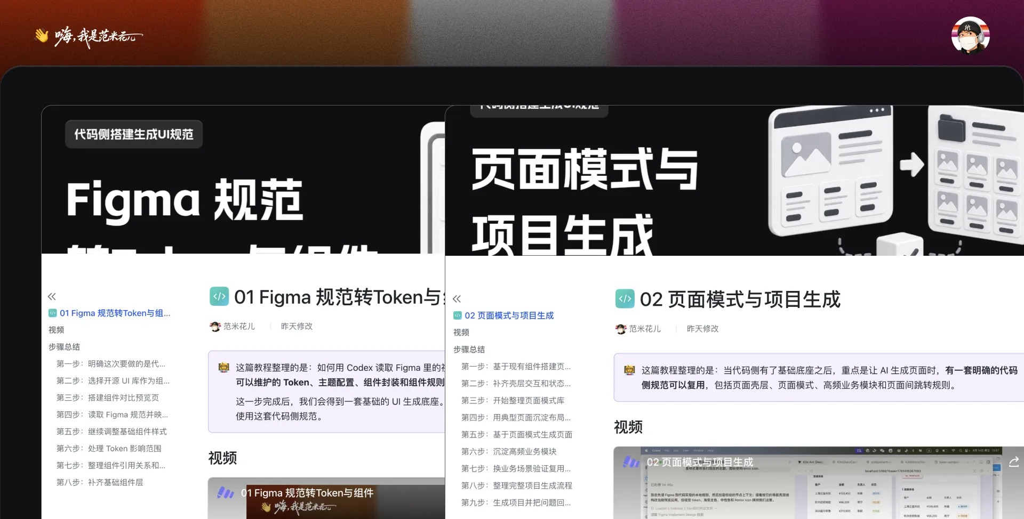Click the 视频 heading in the left document
Viewport: 1024px width, 519px height.
click(x=222, y=458)
